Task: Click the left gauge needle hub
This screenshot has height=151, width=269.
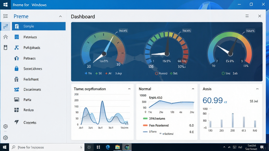Action: 104,54
